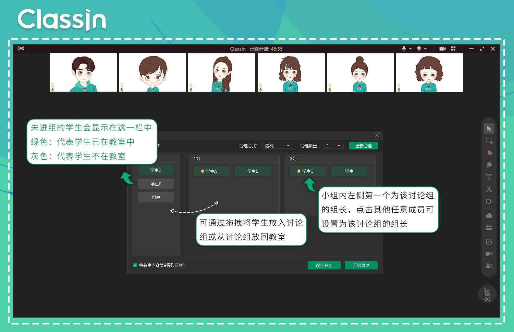Click the 分组数量 label

click(309, 146)
